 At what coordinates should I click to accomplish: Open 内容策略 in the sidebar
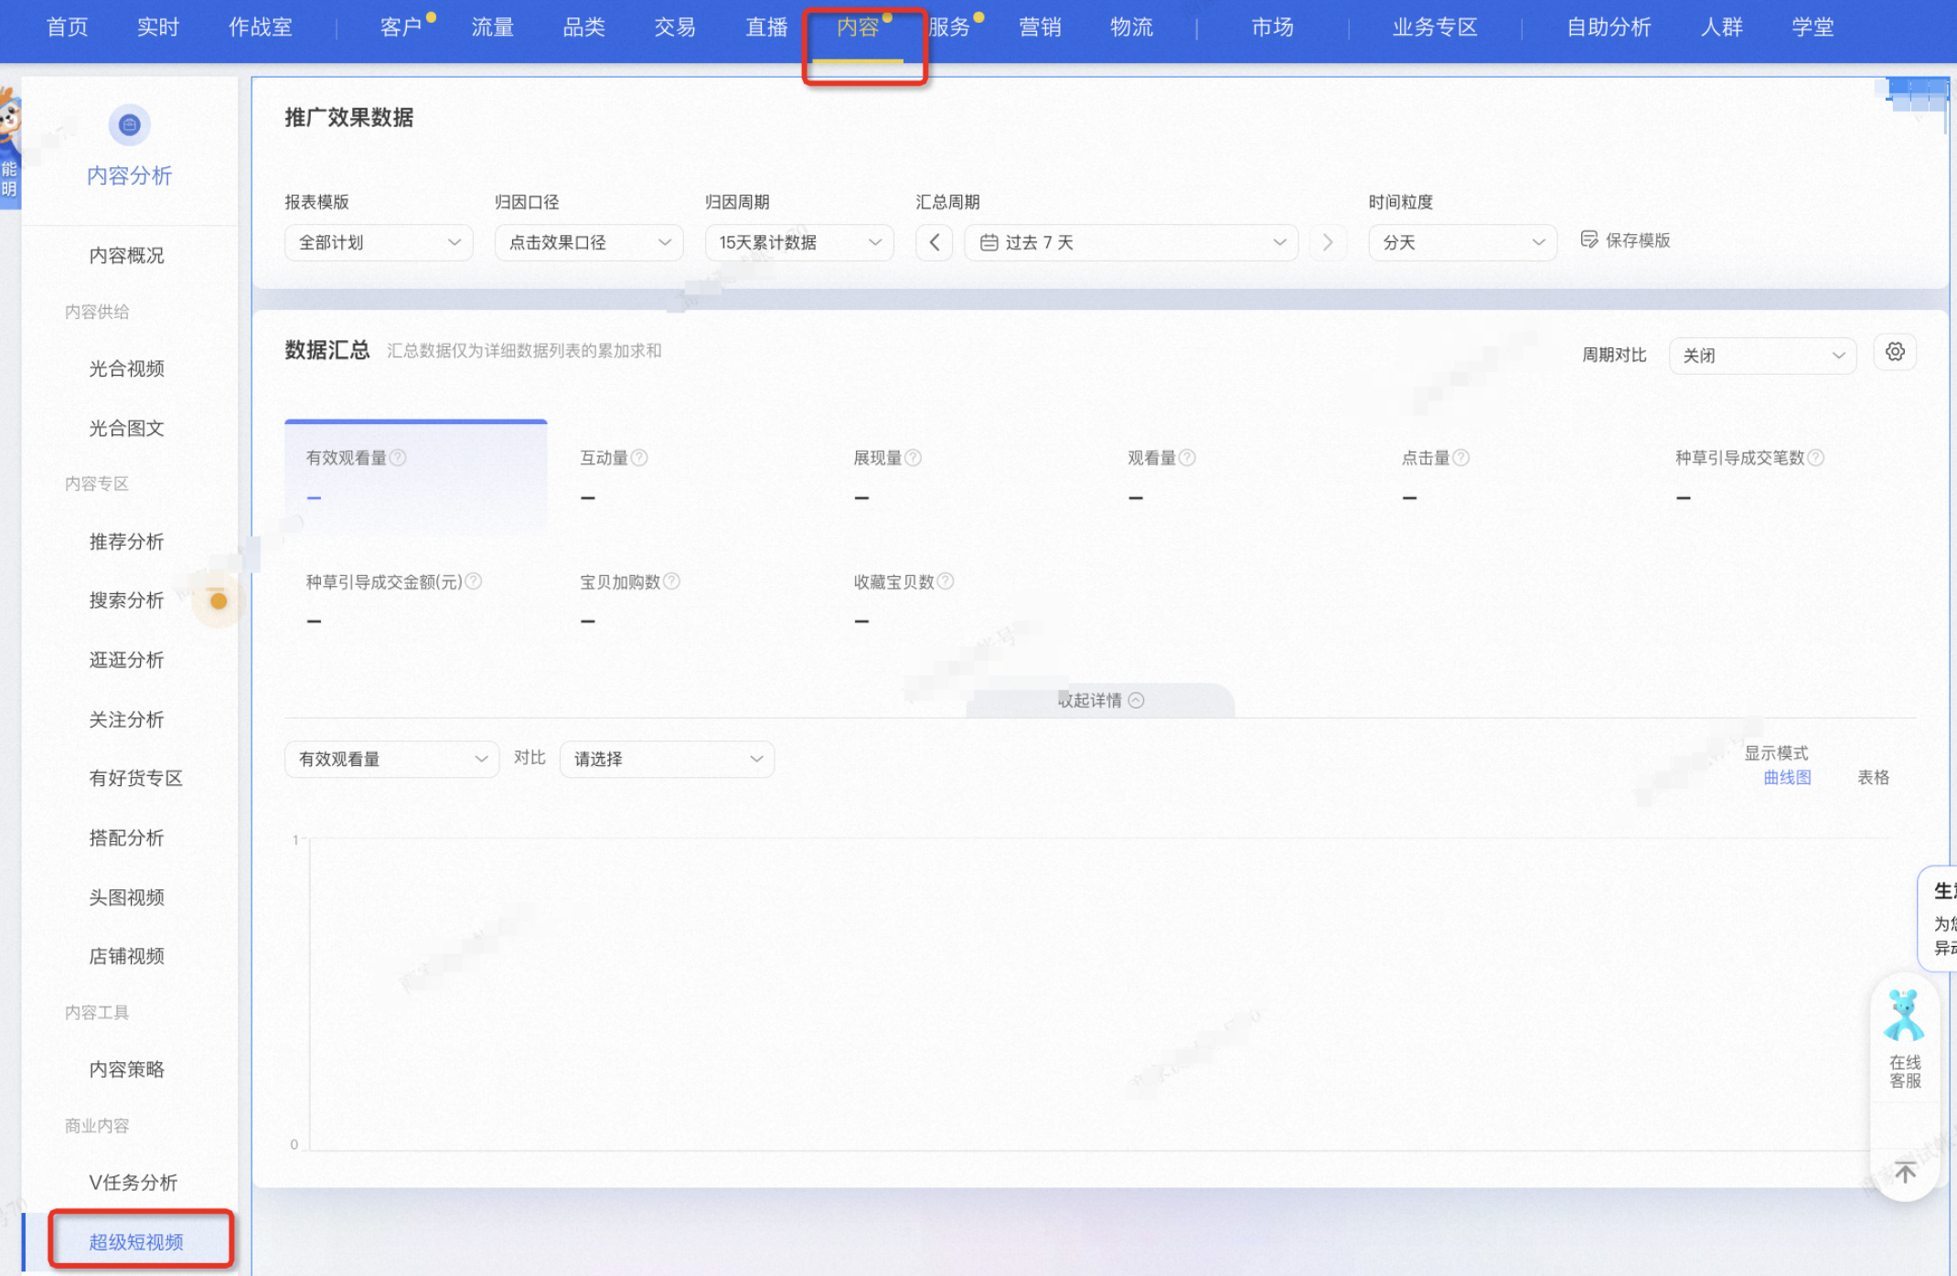(x=127, y=1069)
